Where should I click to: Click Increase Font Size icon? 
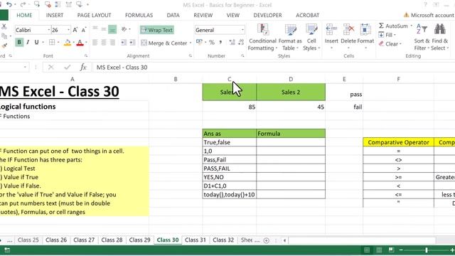75,30
